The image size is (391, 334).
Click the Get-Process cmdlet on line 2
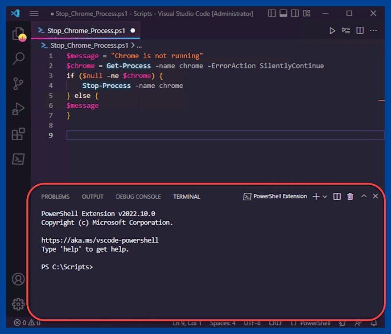(x=128, y=66)
